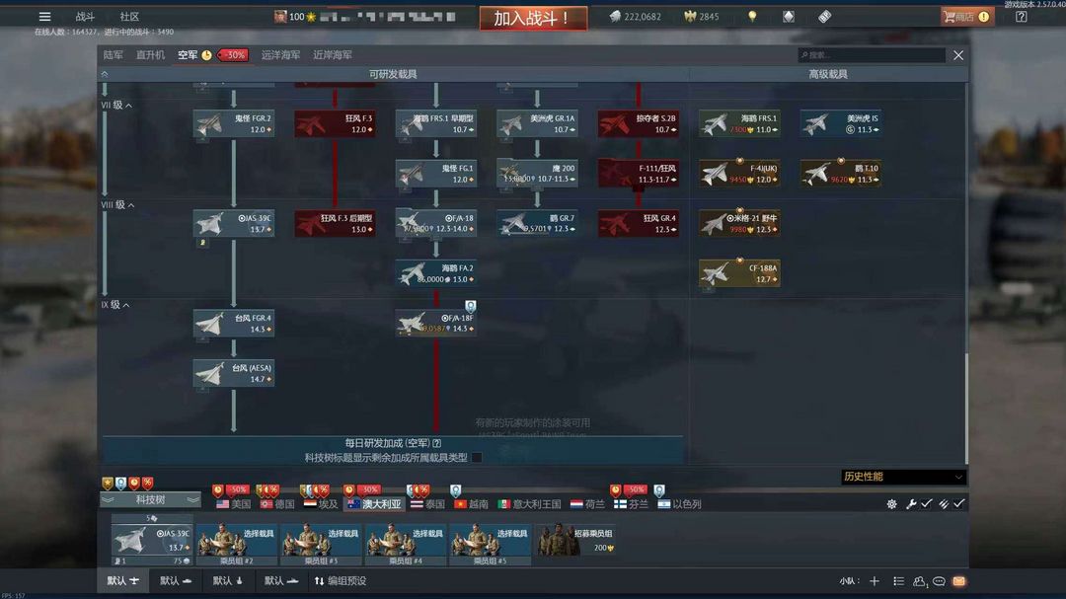Open the ticket/coupon icon in top bar

[824, 17]
